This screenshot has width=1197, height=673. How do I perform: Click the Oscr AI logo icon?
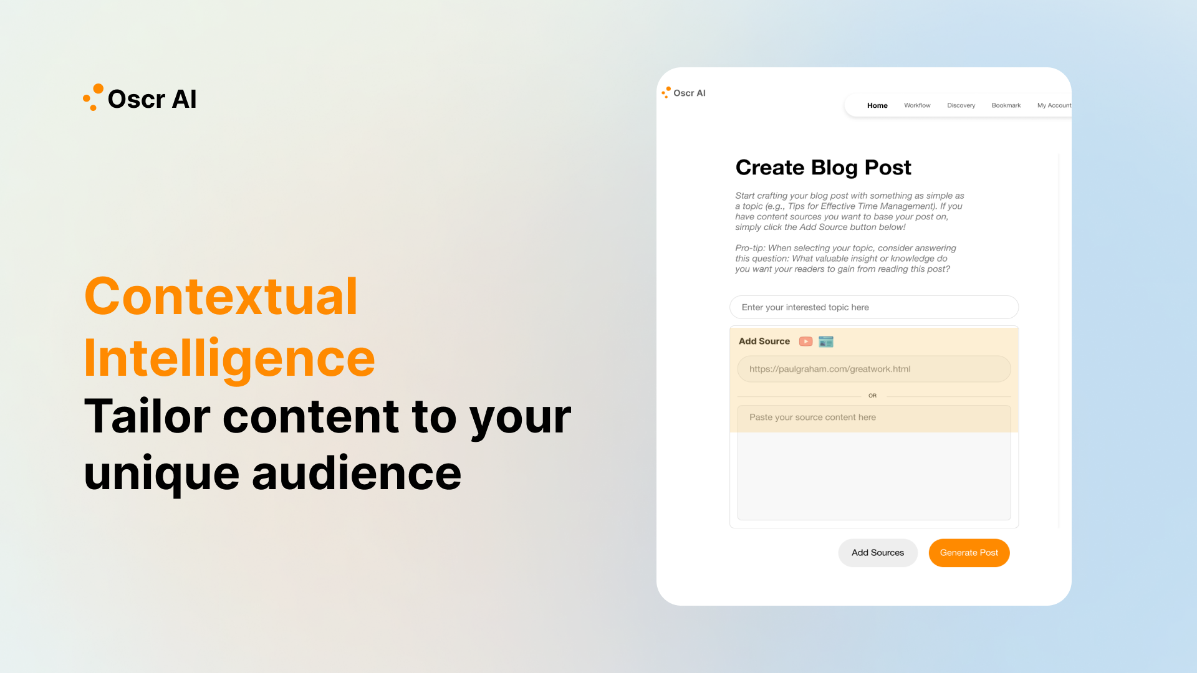[x=93, y=98]
